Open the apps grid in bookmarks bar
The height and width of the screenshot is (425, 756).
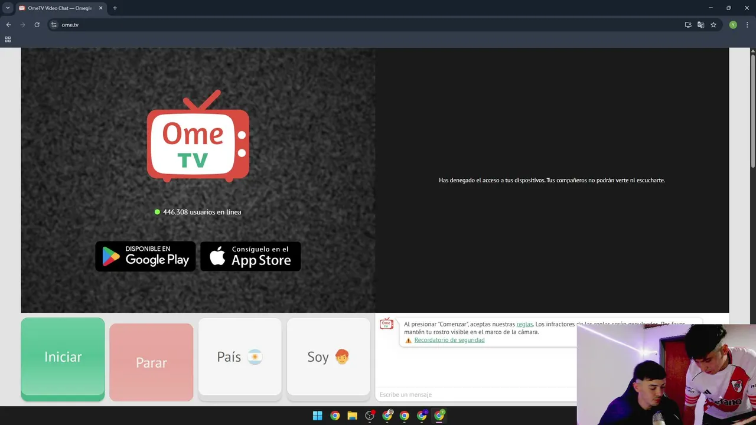[8, 40]
